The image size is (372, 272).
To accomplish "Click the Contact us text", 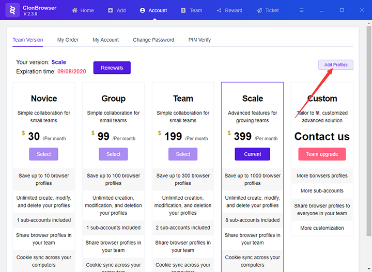I will click(322, 136).
